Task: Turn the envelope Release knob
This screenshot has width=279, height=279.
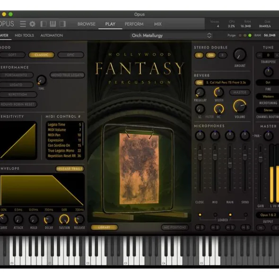Action: 79,220
